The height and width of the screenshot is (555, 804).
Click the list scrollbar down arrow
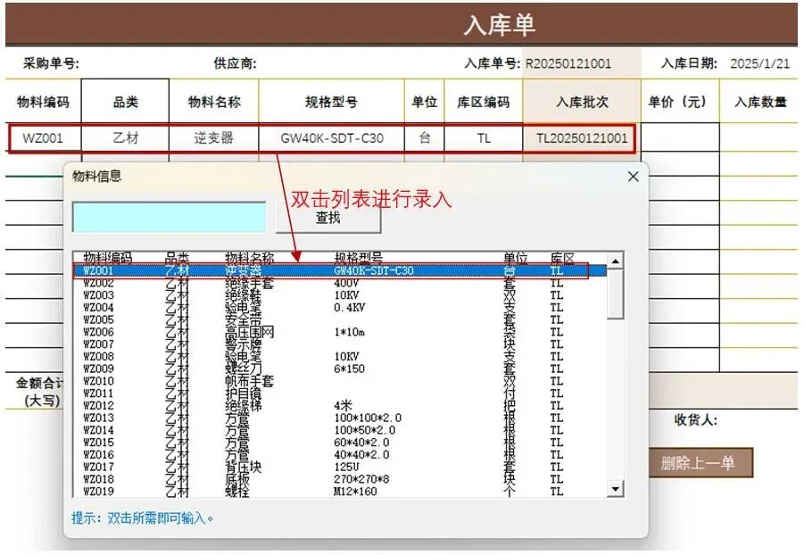click(x=616, y=488)
